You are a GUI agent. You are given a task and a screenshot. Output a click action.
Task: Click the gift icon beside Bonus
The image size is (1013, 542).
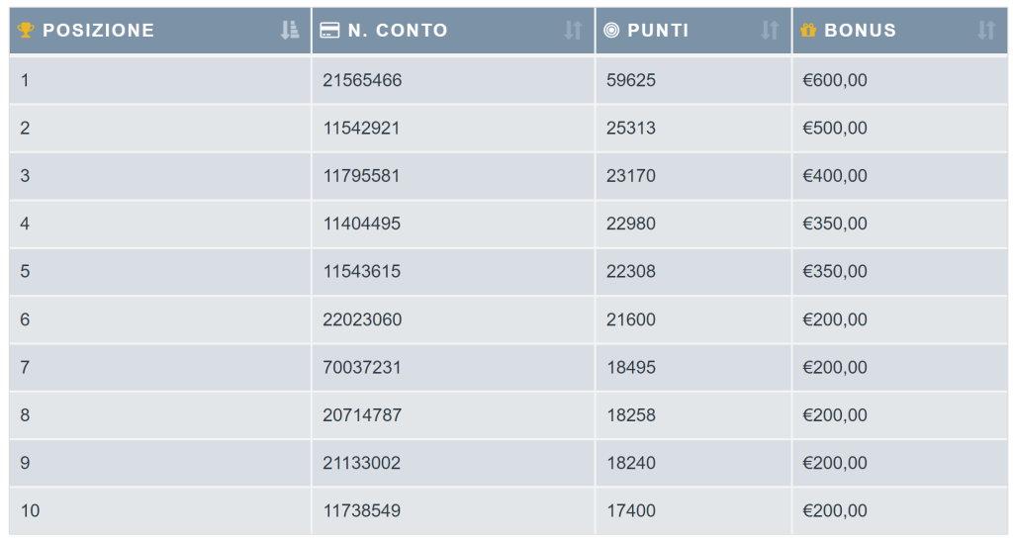(808, 30)
